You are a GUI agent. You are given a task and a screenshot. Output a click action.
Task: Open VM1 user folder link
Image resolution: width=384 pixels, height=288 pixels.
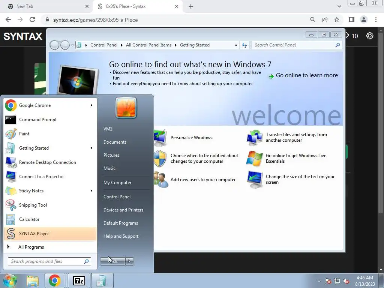coord(108,129)
